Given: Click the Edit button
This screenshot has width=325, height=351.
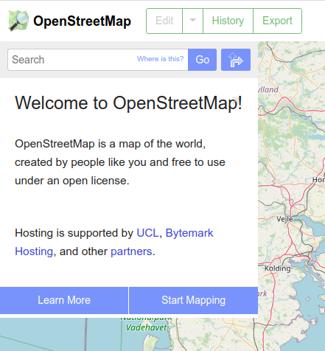Looking at the screenshot, I should click(164, 21).
